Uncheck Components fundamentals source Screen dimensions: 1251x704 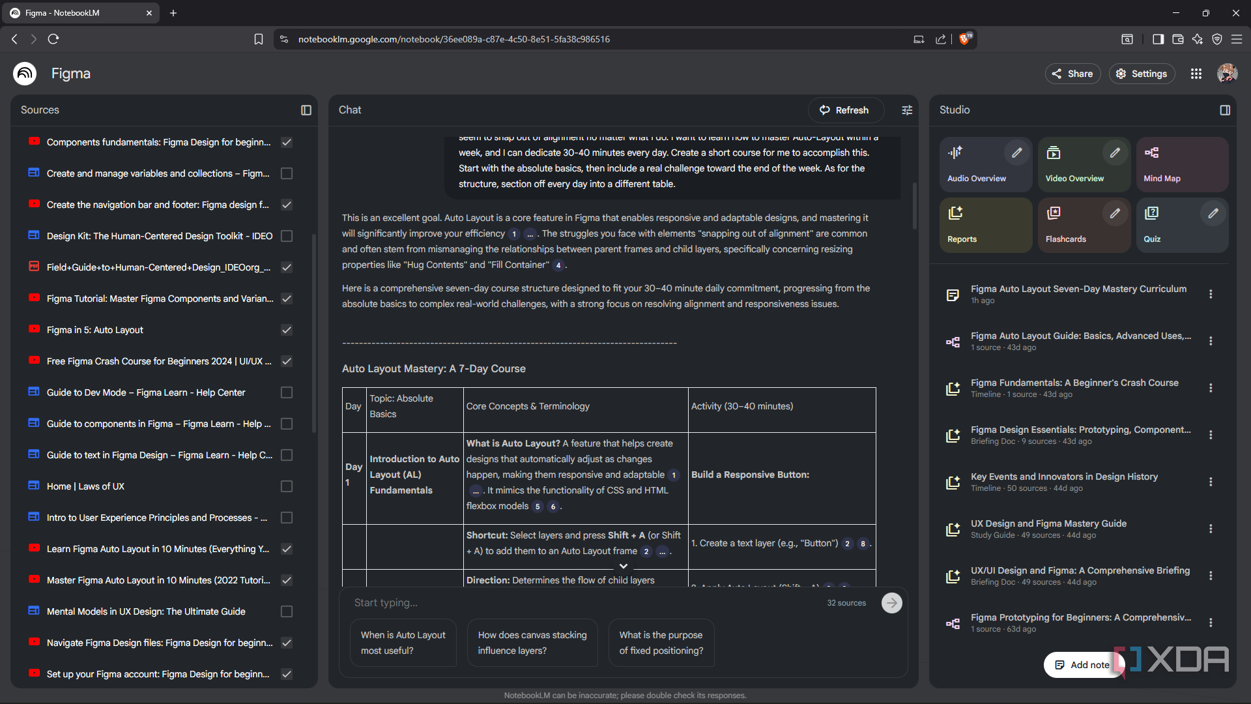(x=287, y=142)
